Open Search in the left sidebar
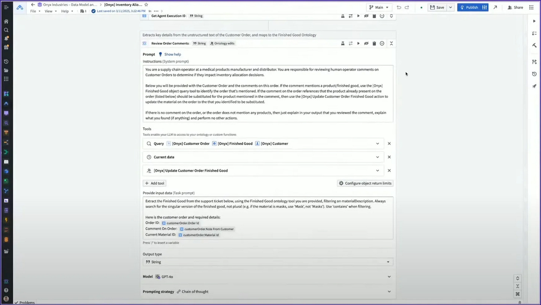 coord(6,30)
